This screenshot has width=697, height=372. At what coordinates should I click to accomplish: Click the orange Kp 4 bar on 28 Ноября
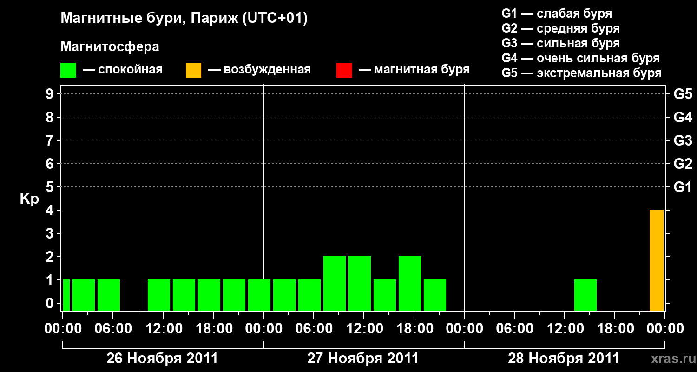click(657, 260)
